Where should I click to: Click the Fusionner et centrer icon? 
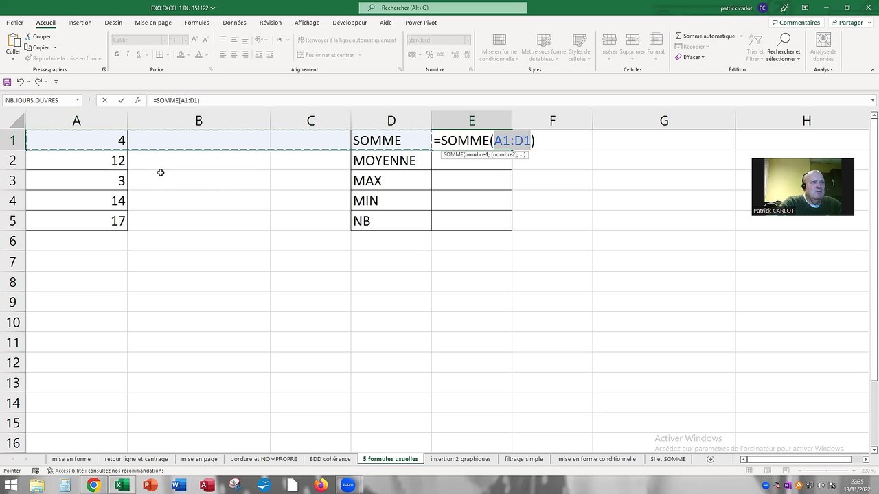(301, 55)
